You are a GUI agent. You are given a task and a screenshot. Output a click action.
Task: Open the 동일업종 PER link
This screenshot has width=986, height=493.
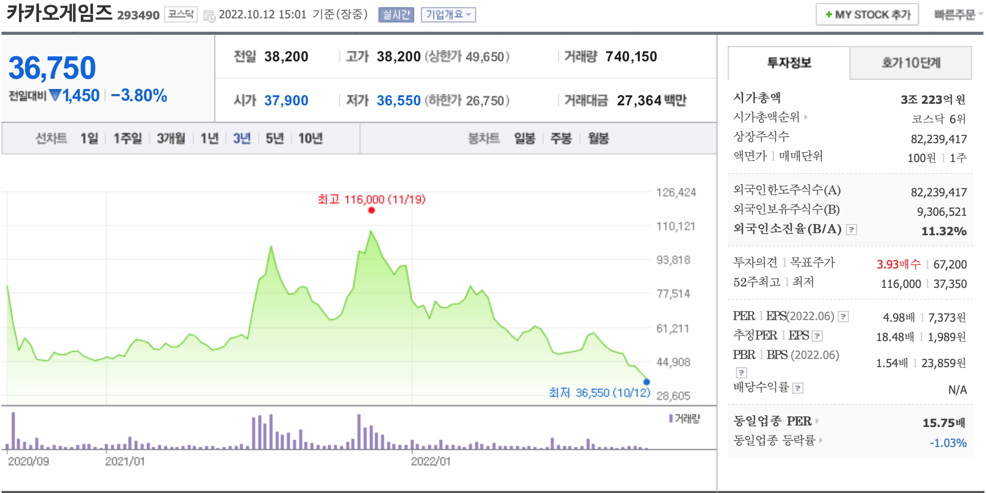coord(776,421)
